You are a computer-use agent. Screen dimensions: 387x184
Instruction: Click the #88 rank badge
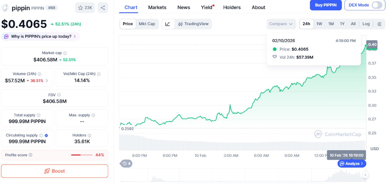[x=52, y=8]
